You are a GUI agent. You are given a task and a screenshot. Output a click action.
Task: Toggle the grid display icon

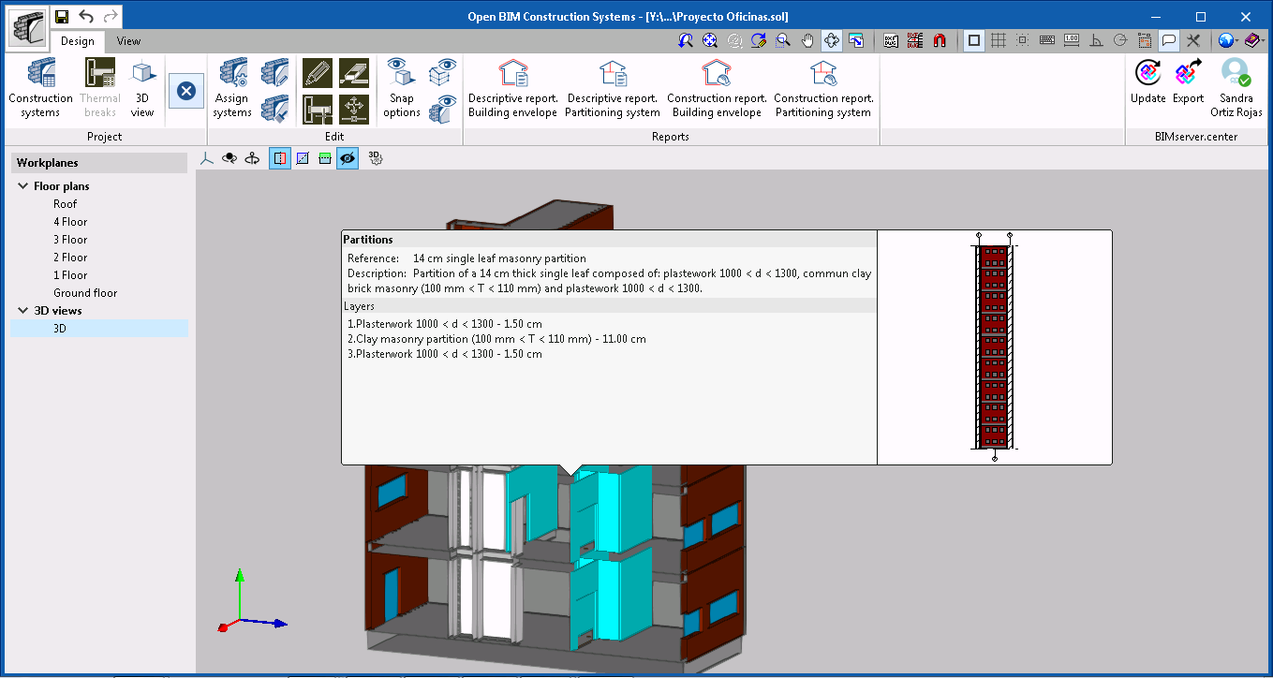tap(999, 40)
